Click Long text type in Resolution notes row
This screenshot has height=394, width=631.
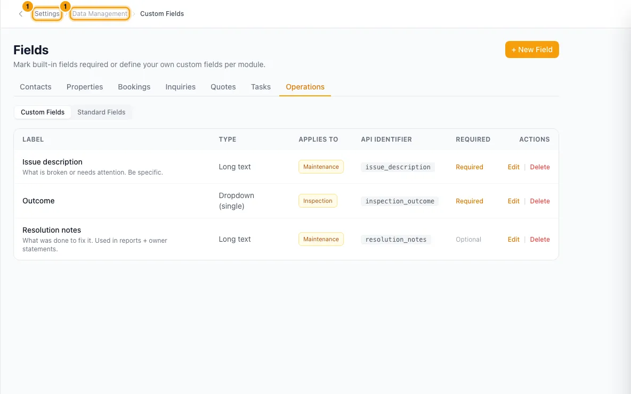pyautogui.click(x=234, y=239)
